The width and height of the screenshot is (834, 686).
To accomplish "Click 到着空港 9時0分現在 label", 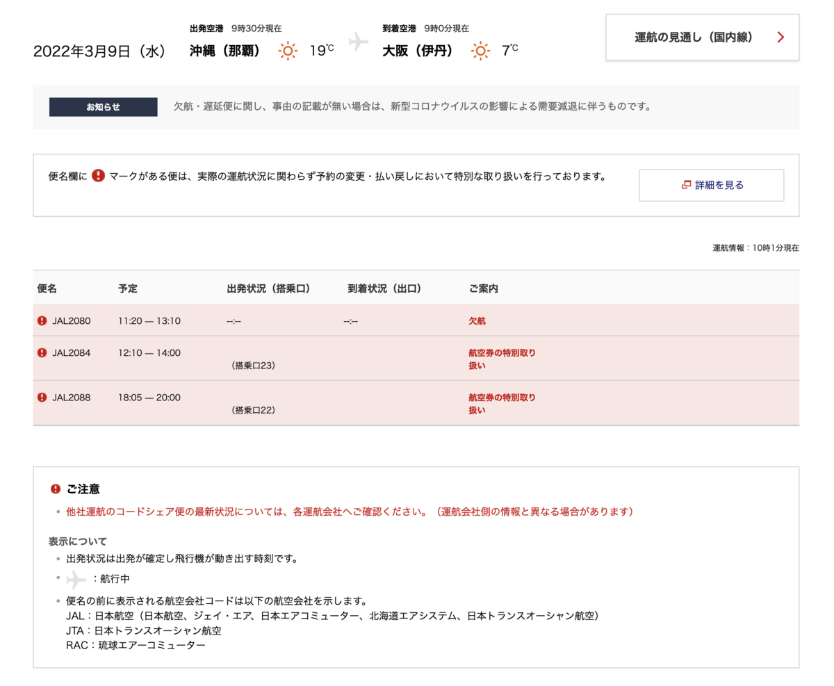I will [425, 28].
